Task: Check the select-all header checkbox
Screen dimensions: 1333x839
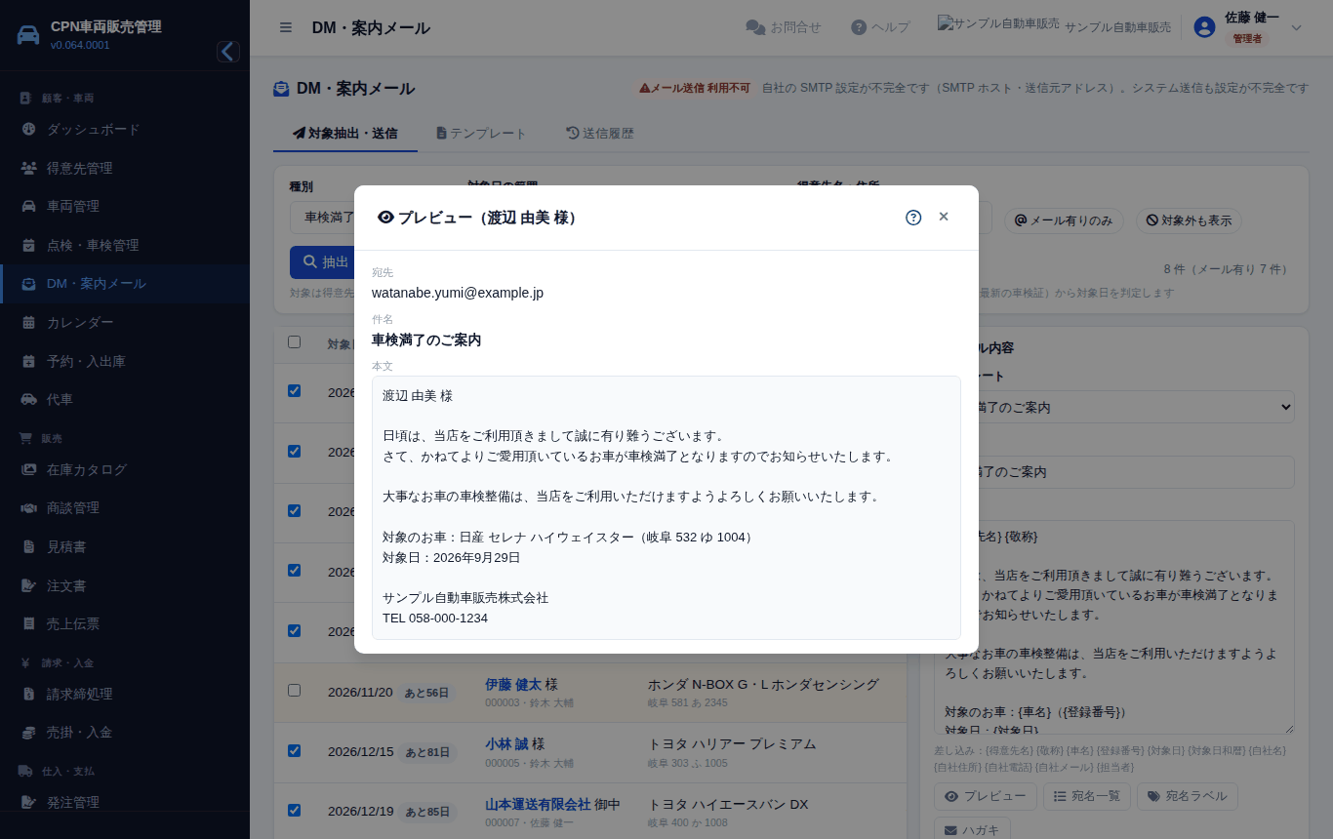Action: 294,342
